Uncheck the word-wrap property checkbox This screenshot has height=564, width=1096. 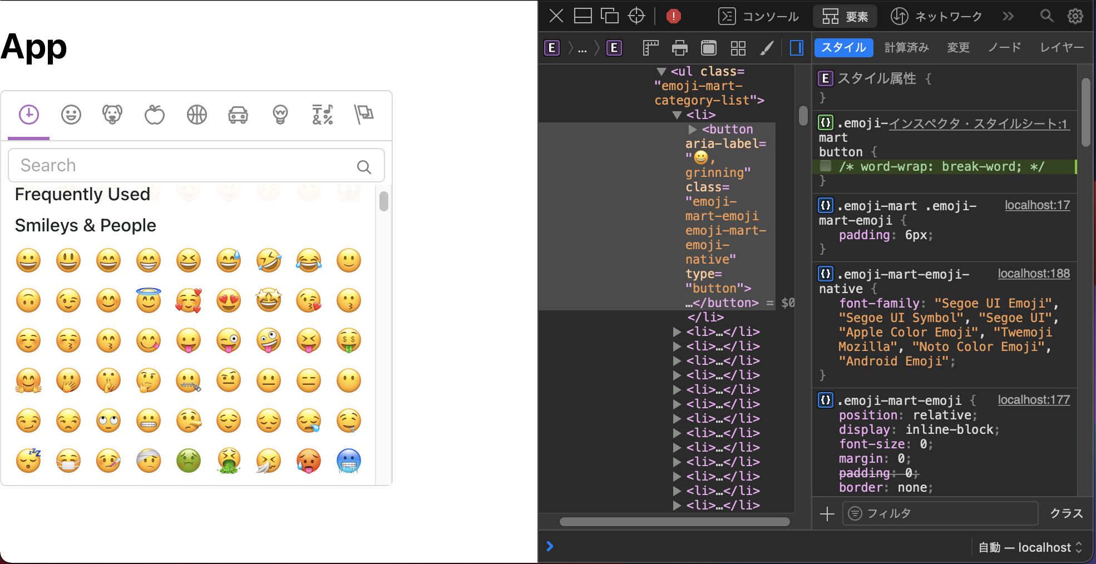click(x=826, y=166)
